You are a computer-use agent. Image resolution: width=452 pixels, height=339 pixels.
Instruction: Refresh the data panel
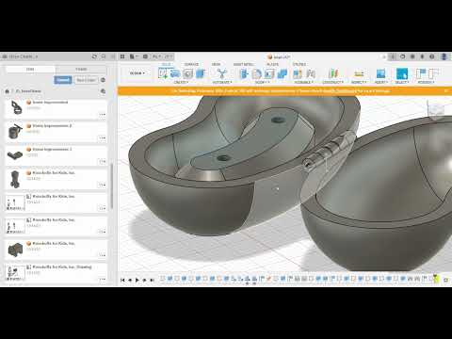[94, 56]
